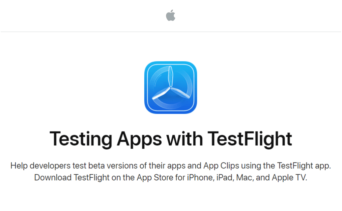This screenshot has width=342, height=211.
Task: Click the horizontal divider below the Apple logo
Action: 171,32
